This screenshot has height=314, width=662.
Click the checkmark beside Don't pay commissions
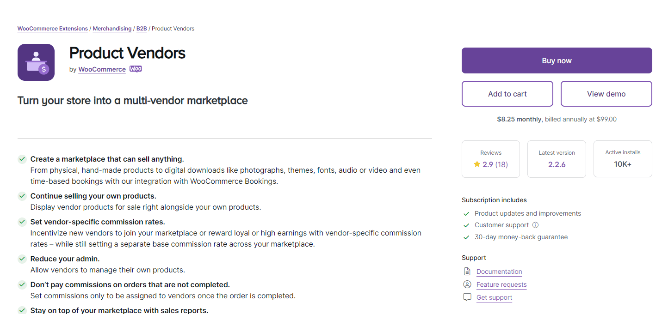(22, 284)
